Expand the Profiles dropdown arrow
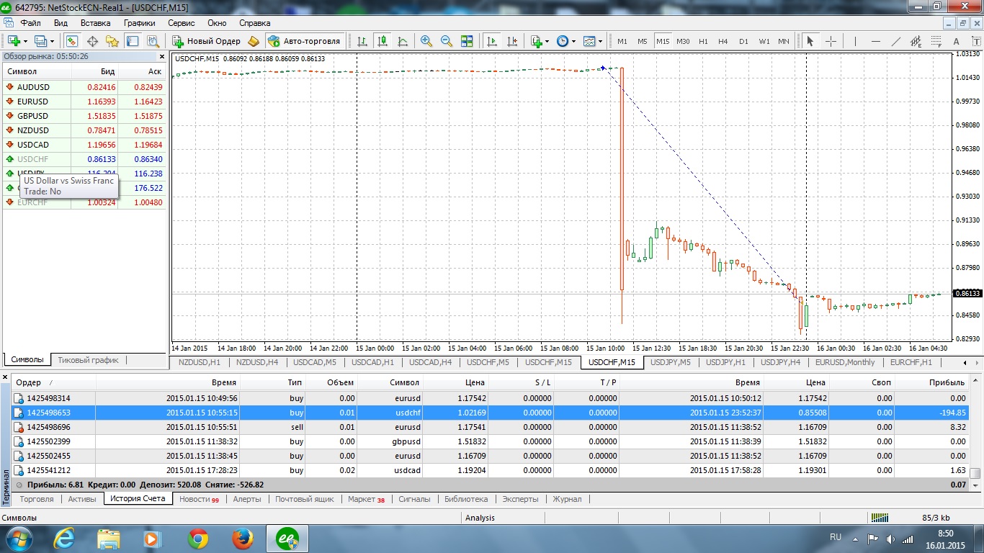This screenshot has height=553, width=984. click(x=53, y=41)
